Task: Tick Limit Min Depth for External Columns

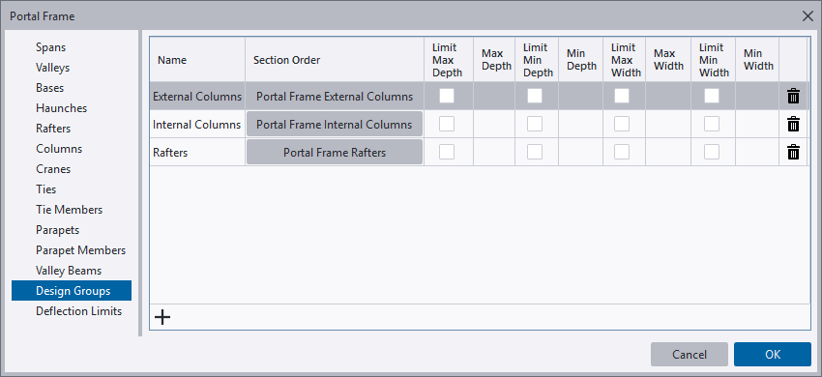Action: [535, 96]
